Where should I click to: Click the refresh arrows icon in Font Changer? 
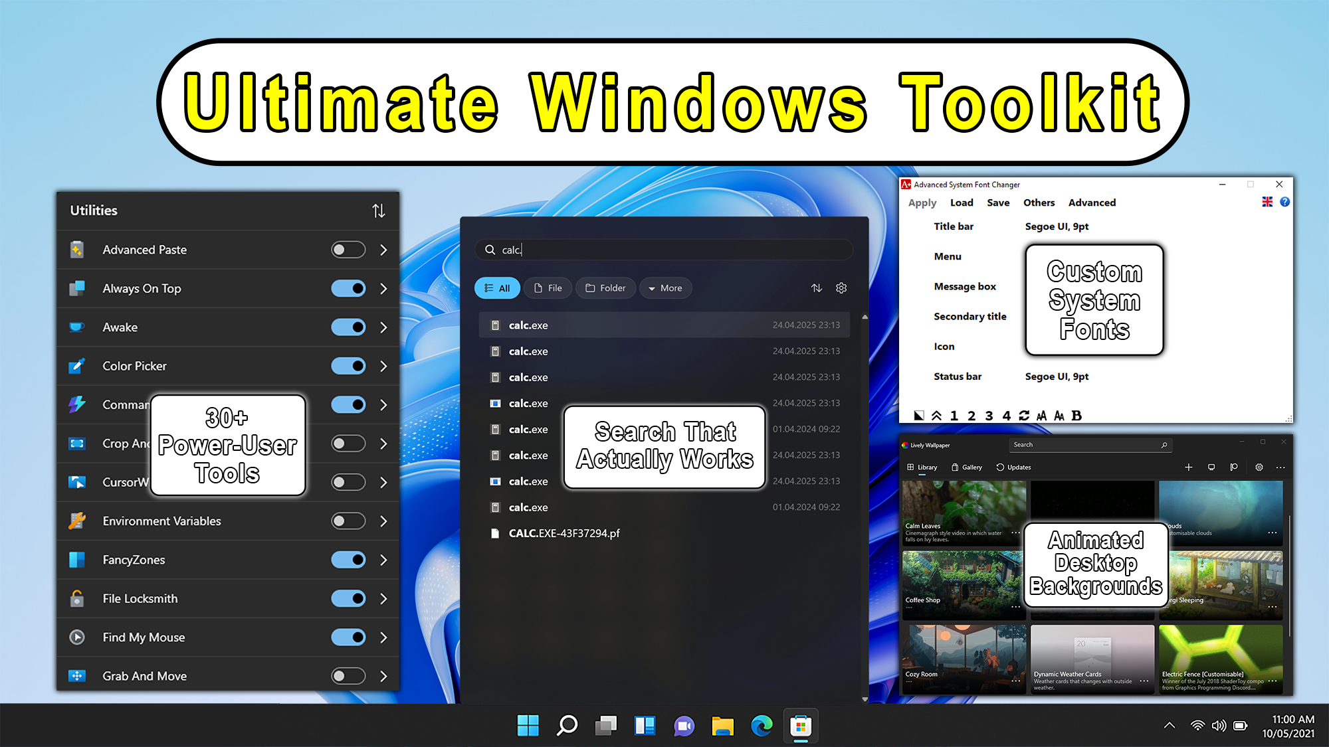[1024, 416]
